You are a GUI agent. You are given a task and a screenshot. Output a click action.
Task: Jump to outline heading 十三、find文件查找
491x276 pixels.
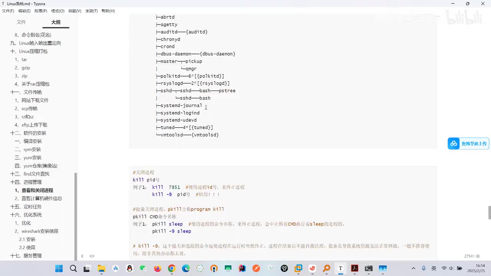point(30,174)
